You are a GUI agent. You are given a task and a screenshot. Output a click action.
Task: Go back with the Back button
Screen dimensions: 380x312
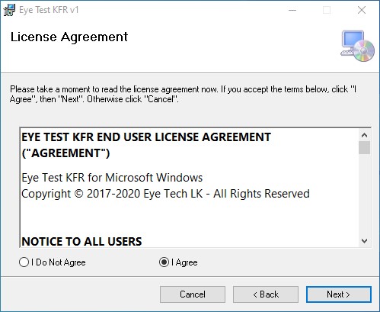click(x=266, y=294)
